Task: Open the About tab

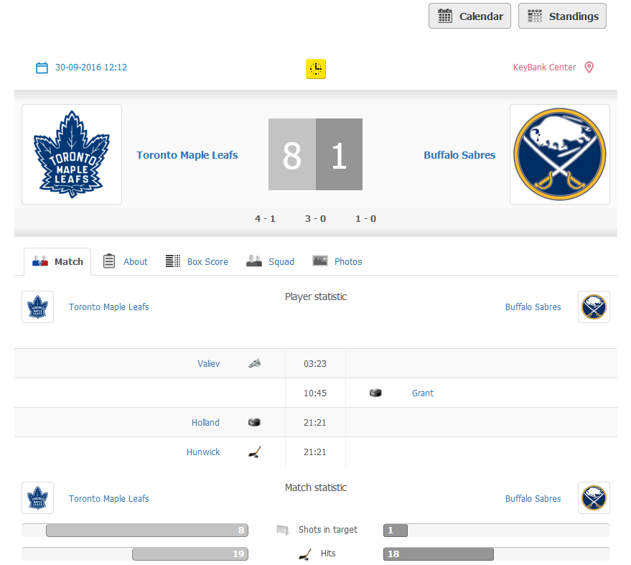Action: point(125,261)
